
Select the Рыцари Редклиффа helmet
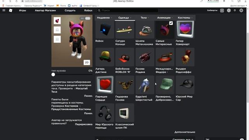click(185, 57)
